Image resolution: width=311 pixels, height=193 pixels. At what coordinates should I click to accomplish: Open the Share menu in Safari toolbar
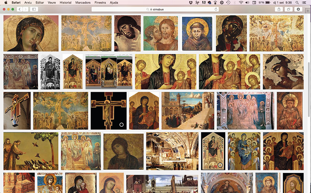(279, 9)
